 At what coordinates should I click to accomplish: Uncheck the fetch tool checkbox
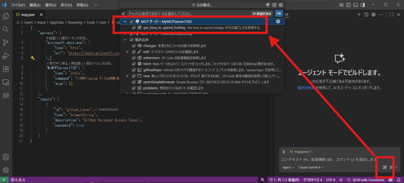[x=134, y=64]
